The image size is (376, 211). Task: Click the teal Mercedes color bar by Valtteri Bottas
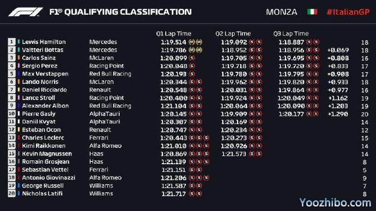[x=19, y=50]
